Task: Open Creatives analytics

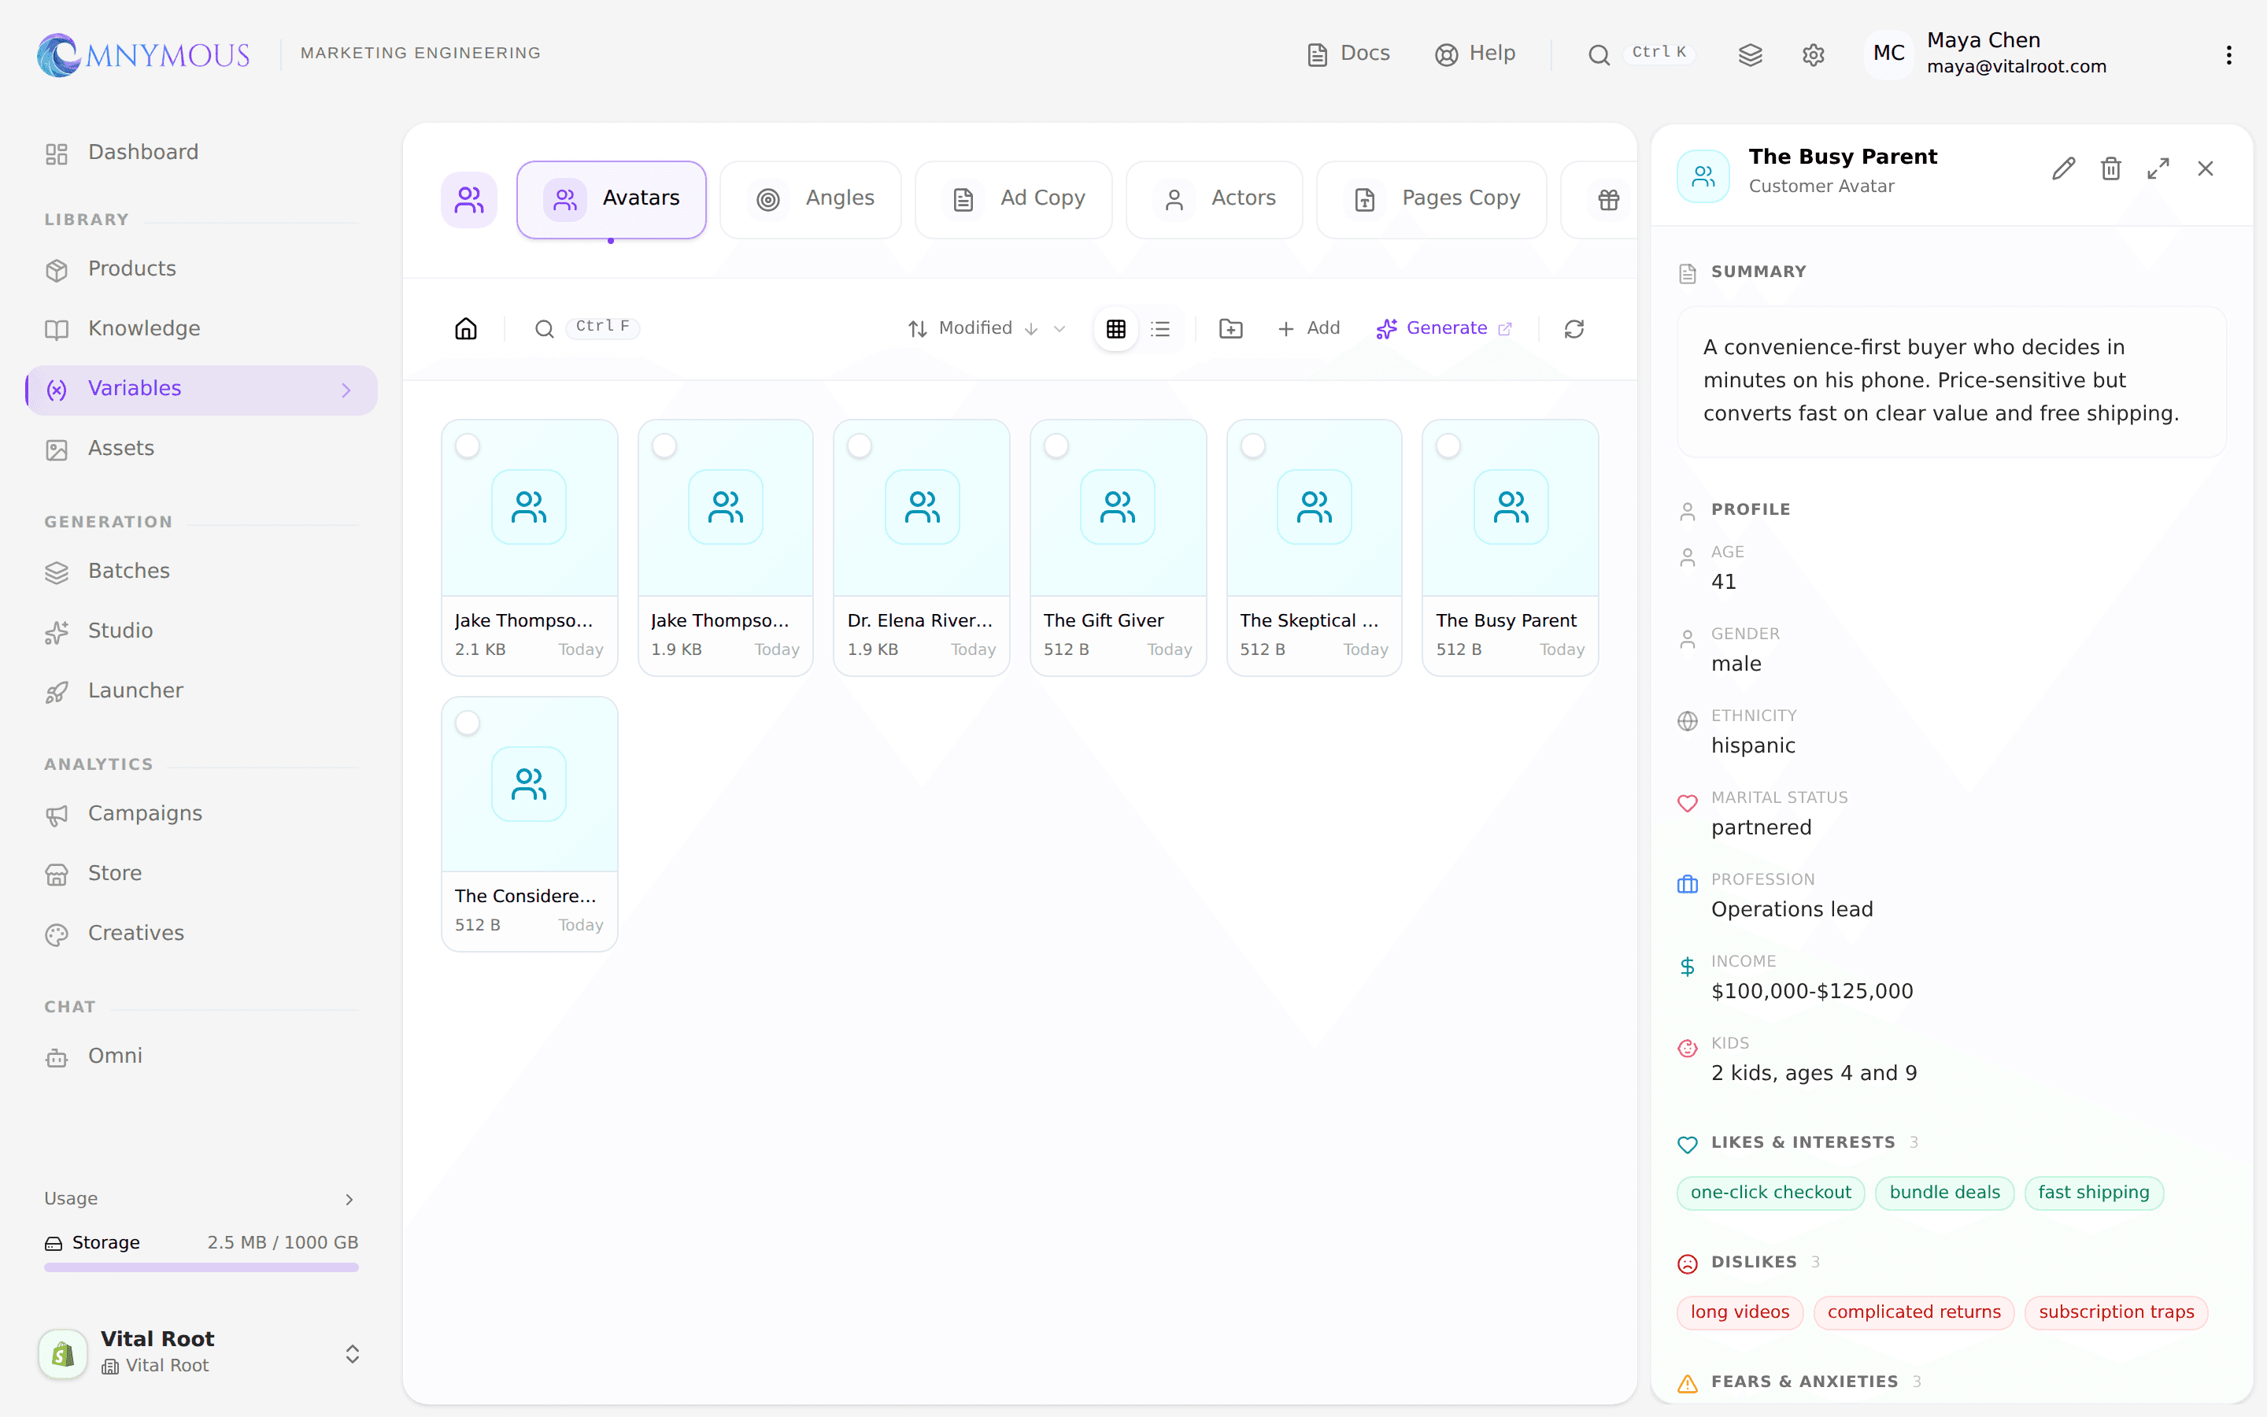Action: (x=202, y=934)
